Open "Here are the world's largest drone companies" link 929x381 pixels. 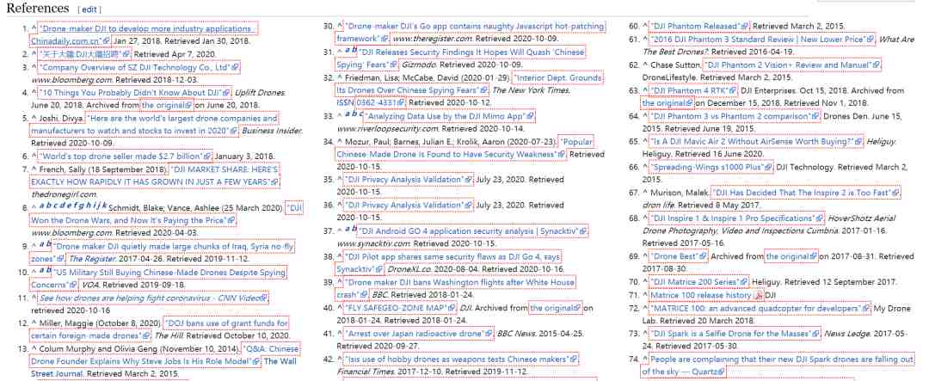click(x=154, y=125)
